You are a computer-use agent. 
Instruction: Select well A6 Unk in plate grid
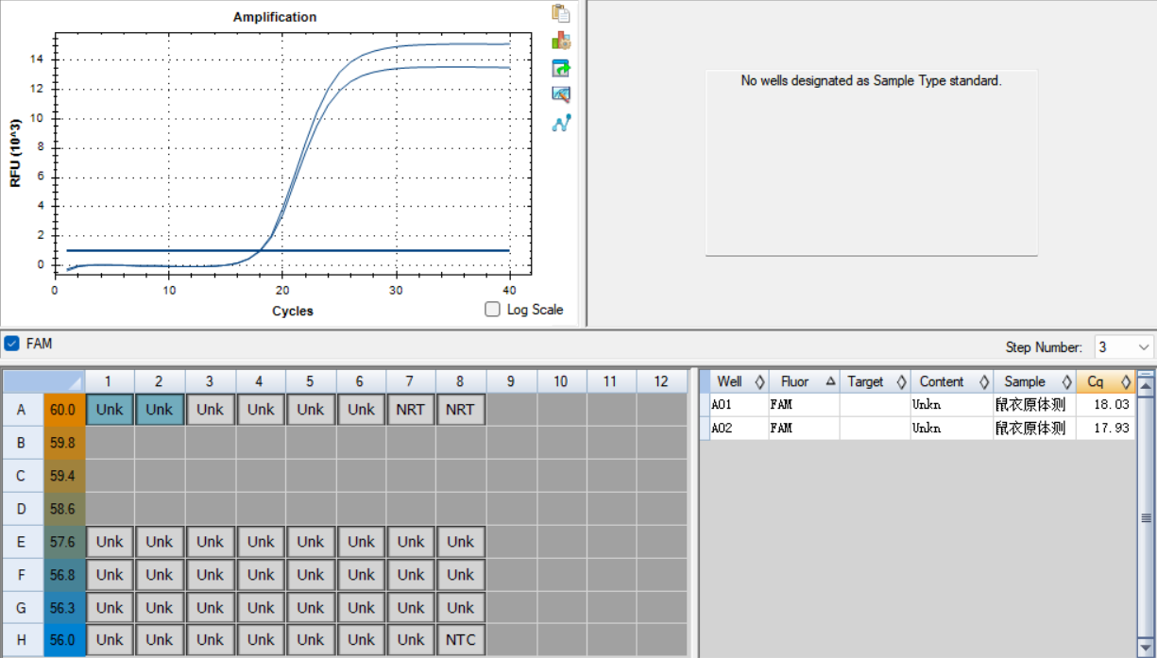pyautogui.click(x=361, y=409)
